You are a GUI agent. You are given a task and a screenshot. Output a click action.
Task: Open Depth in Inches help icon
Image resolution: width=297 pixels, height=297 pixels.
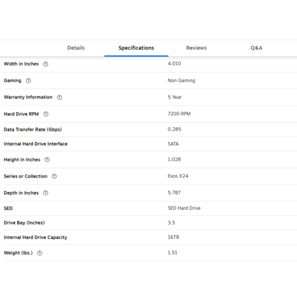tap(46, 193)
